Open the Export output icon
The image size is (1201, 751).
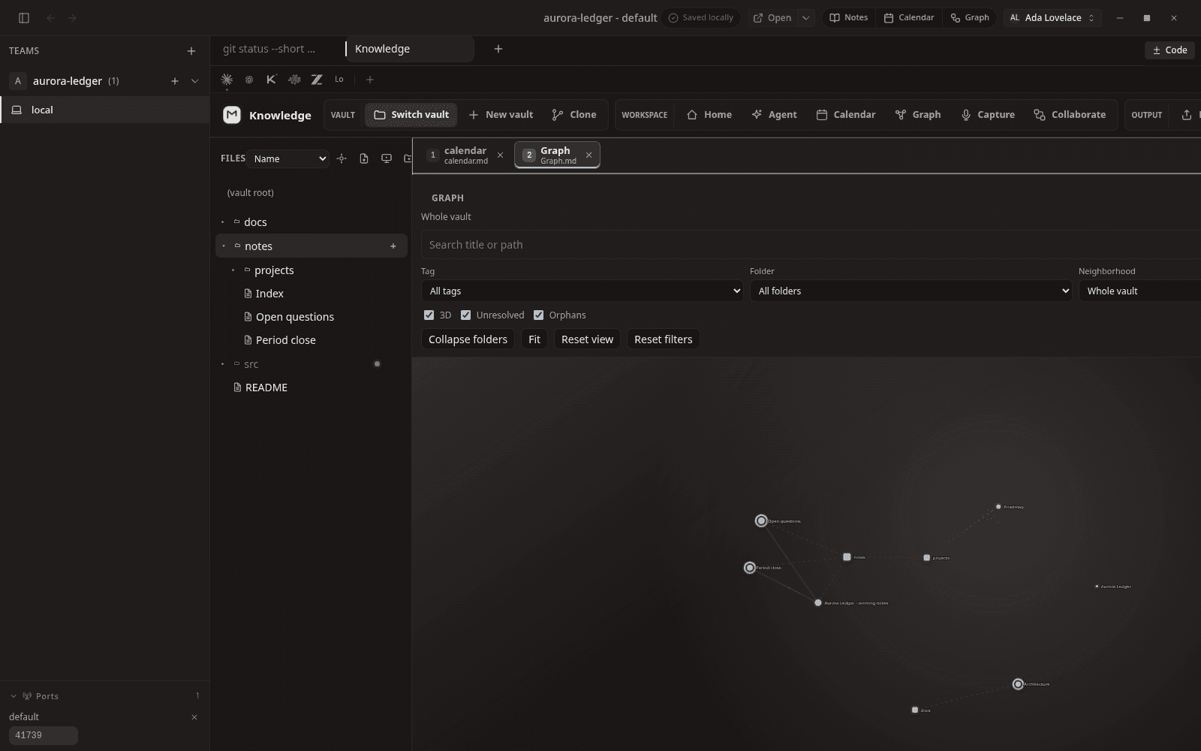(1187, 115)
